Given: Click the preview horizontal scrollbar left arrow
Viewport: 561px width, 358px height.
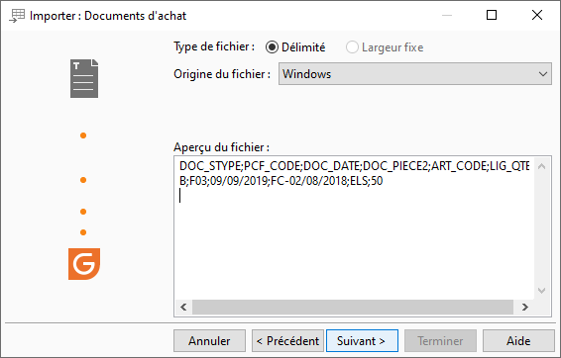Looking at the screenshot, I should 184,307.
